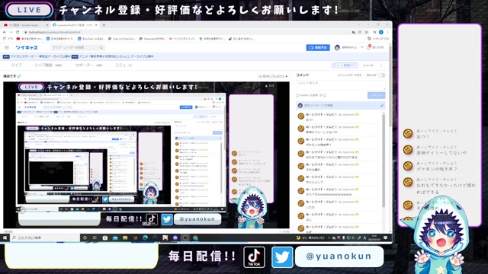The image size is (488, 274).
Task: Open the TwitCasting hamburger menu
Action: 7,47
